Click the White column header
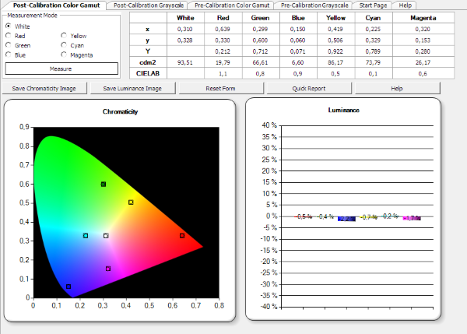 pos(185,18)
